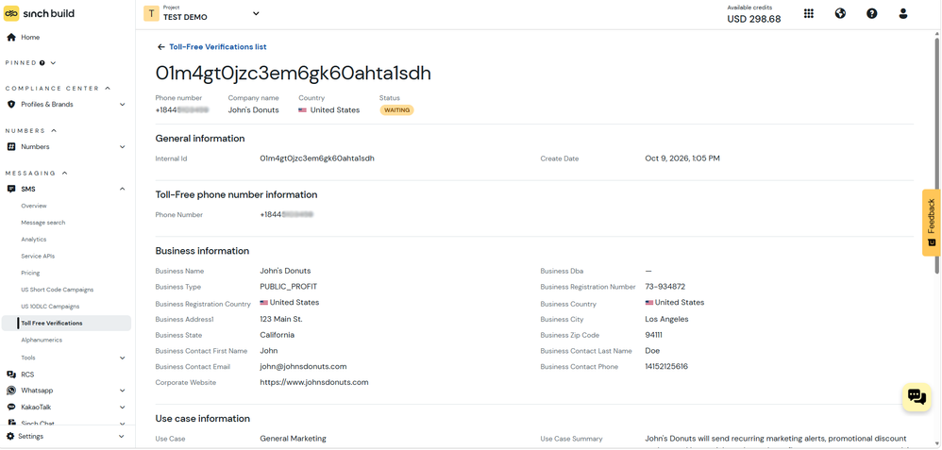This screenshot has height=450, width=942.
Task: Click the United States flag in header
Action: coord(302,110)
